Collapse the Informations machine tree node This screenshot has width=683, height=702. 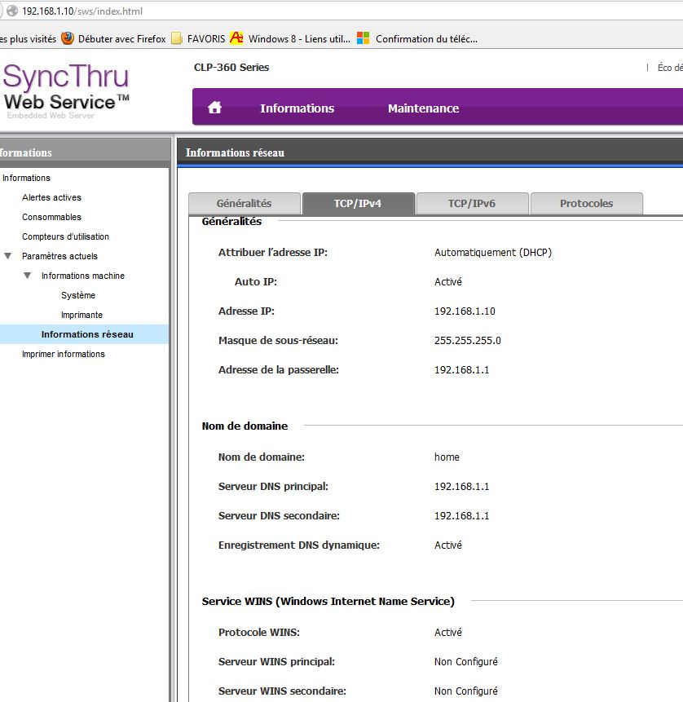point(28,276)
